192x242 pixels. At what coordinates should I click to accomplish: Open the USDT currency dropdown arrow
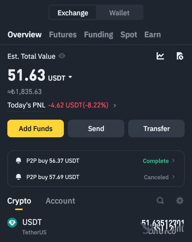(70, 77)
